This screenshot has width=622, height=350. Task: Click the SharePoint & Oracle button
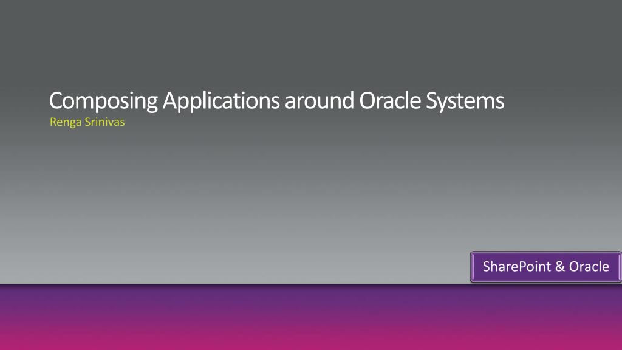(x=546, y=267)
